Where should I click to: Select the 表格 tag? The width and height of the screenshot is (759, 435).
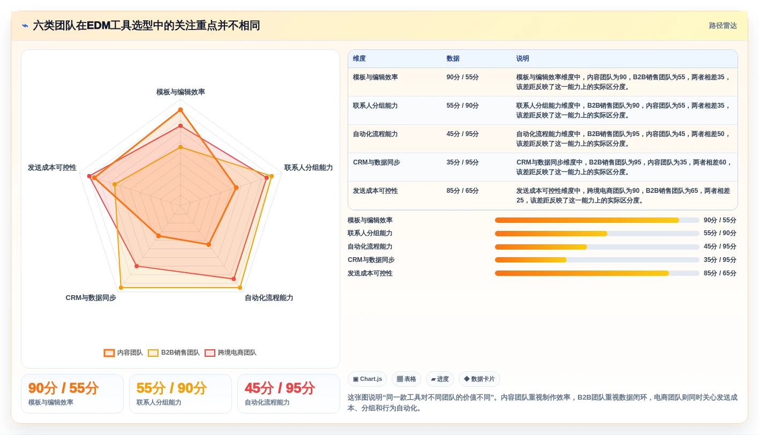(x=407, y=379)
